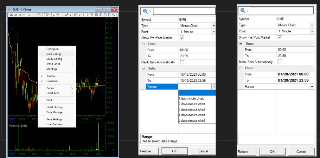Select '3 days minute chart' range option
The image size is (320, 158).
click(x=197, y=109)
